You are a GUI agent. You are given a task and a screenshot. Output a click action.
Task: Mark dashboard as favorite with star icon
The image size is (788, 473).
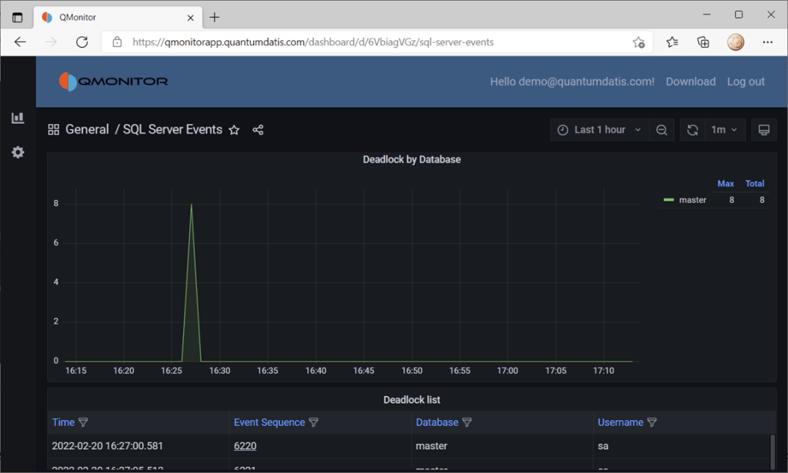click(x=234, y=130)
